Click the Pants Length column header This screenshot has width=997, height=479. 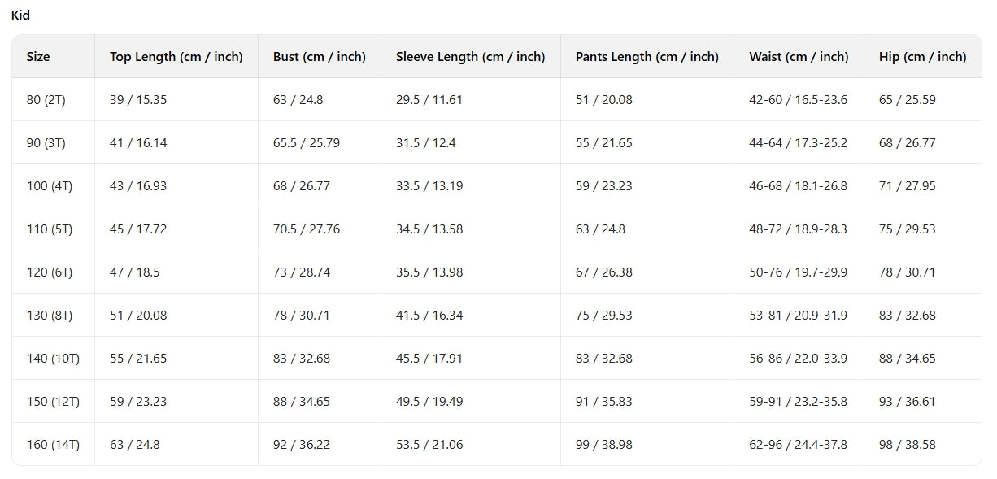click(x=647, y=57)
